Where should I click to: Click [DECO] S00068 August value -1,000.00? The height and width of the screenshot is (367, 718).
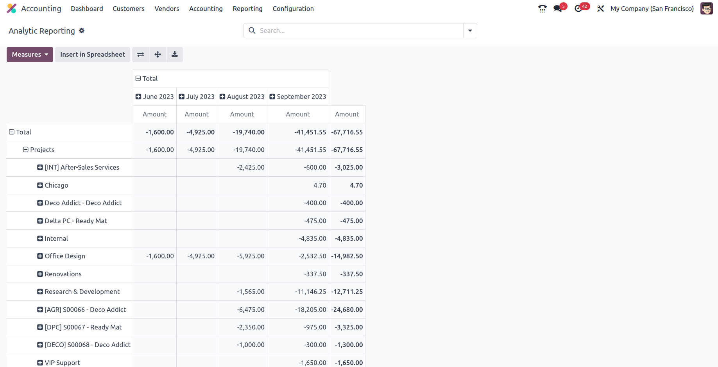[242, 345]
